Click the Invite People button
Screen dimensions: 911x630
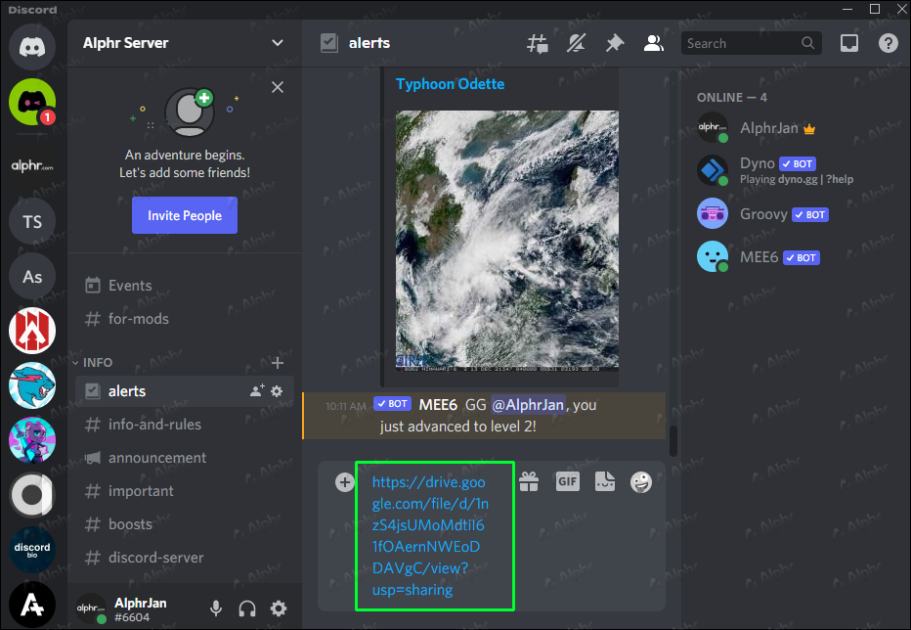[184, 215]
